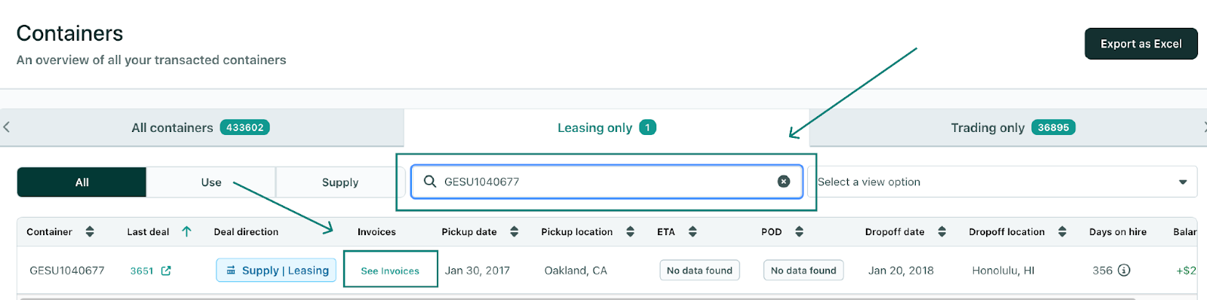Sort by Pickup date arrows
This screenshot has width=1207, height=300.
pyautogui.click(x=514, y=231)
